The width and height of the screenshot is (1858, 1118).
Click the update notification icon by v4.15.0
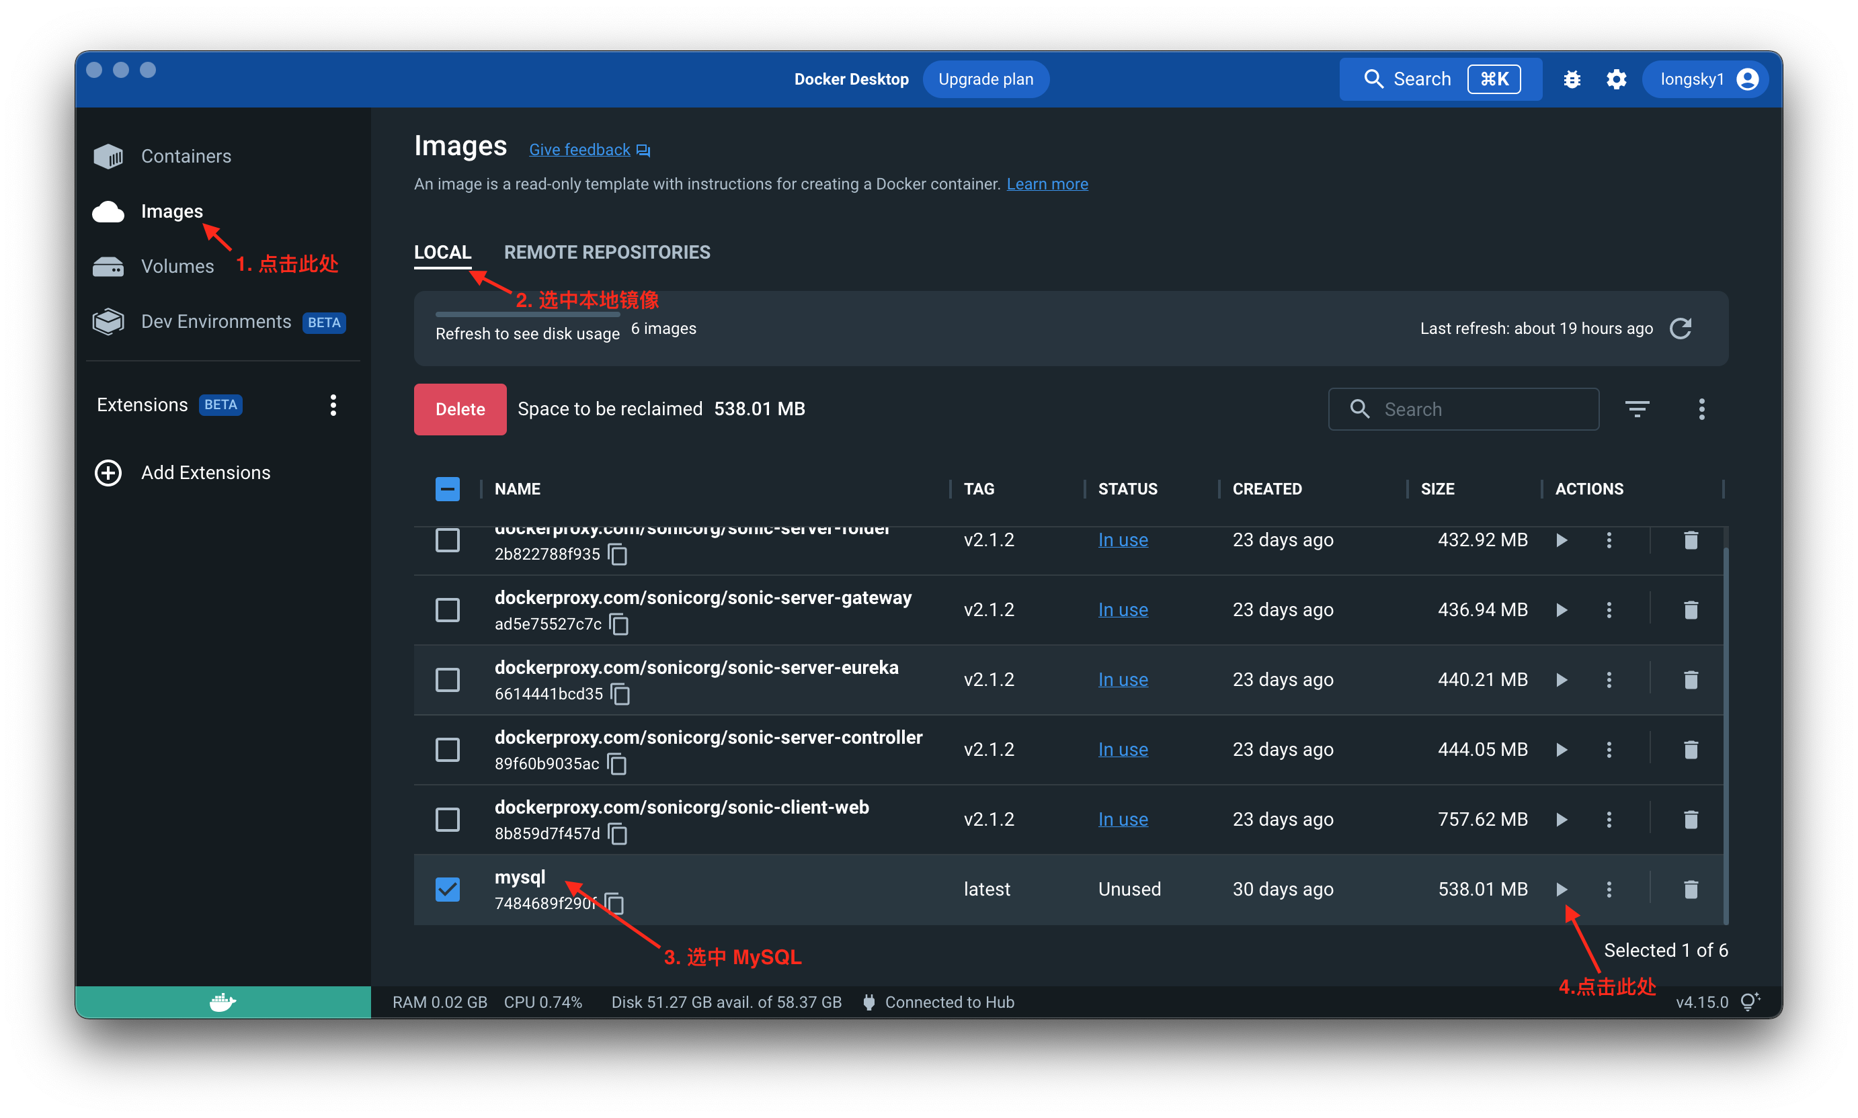[x=1750, y=1002]
